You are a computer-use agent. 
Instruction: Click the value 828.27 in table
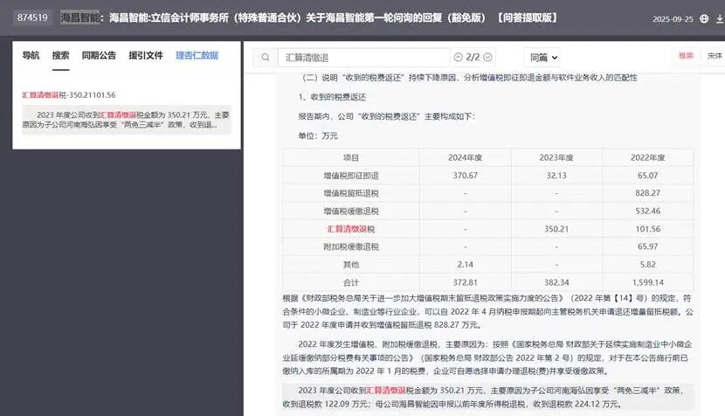[x=648, y=193]
